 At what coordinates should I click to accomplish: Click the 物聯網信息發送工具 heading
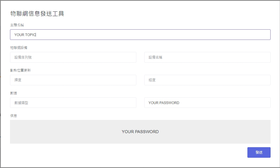click(37, 13)
